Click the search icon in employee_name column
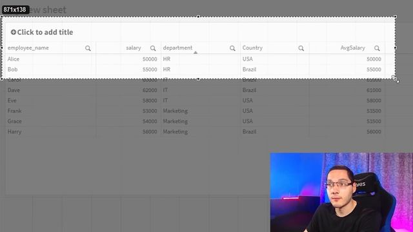The image size is (413, 232). [x=88, y=48]
